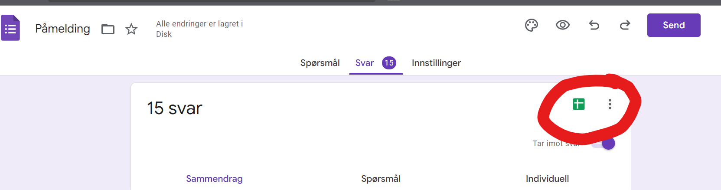
Task: Switch to the Individuell responses view
Action: tap(547, 179)
